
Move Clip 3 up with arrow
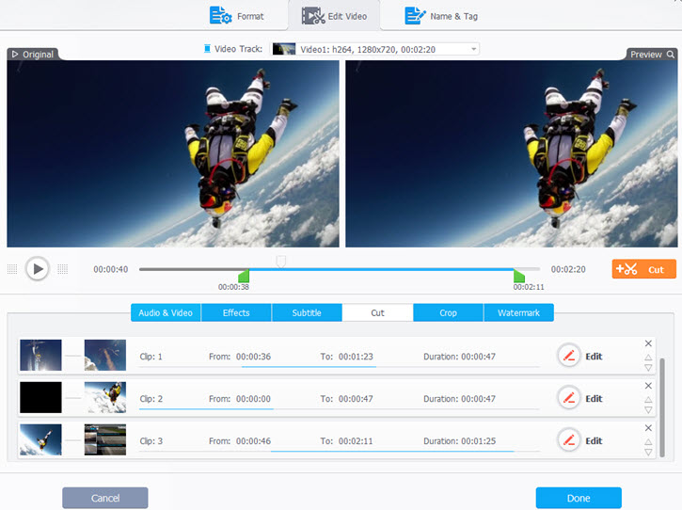(648, 441)
